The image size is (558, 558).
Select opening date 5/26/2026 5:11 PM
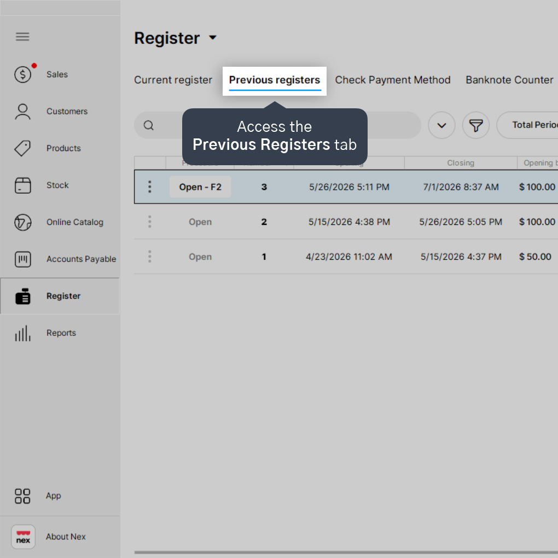pos(349,187)
